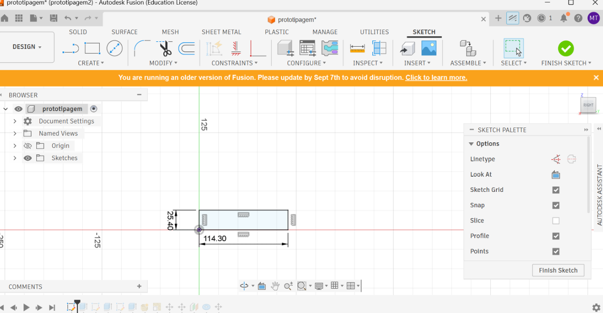Switch to the SHEET METAL tab
Image resolution: width=603 pixels, height=313 pixels.
click(222, 32)
